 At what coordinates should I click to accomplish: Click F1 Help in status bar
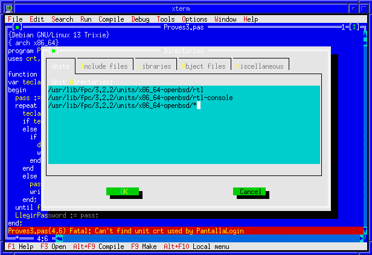21,247
